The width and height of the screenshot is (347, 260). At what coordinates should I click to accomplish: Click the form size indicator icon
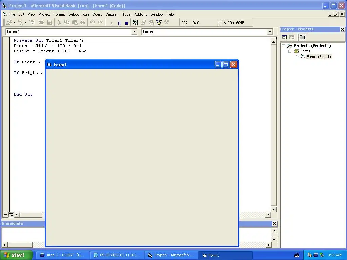(219, 23)
